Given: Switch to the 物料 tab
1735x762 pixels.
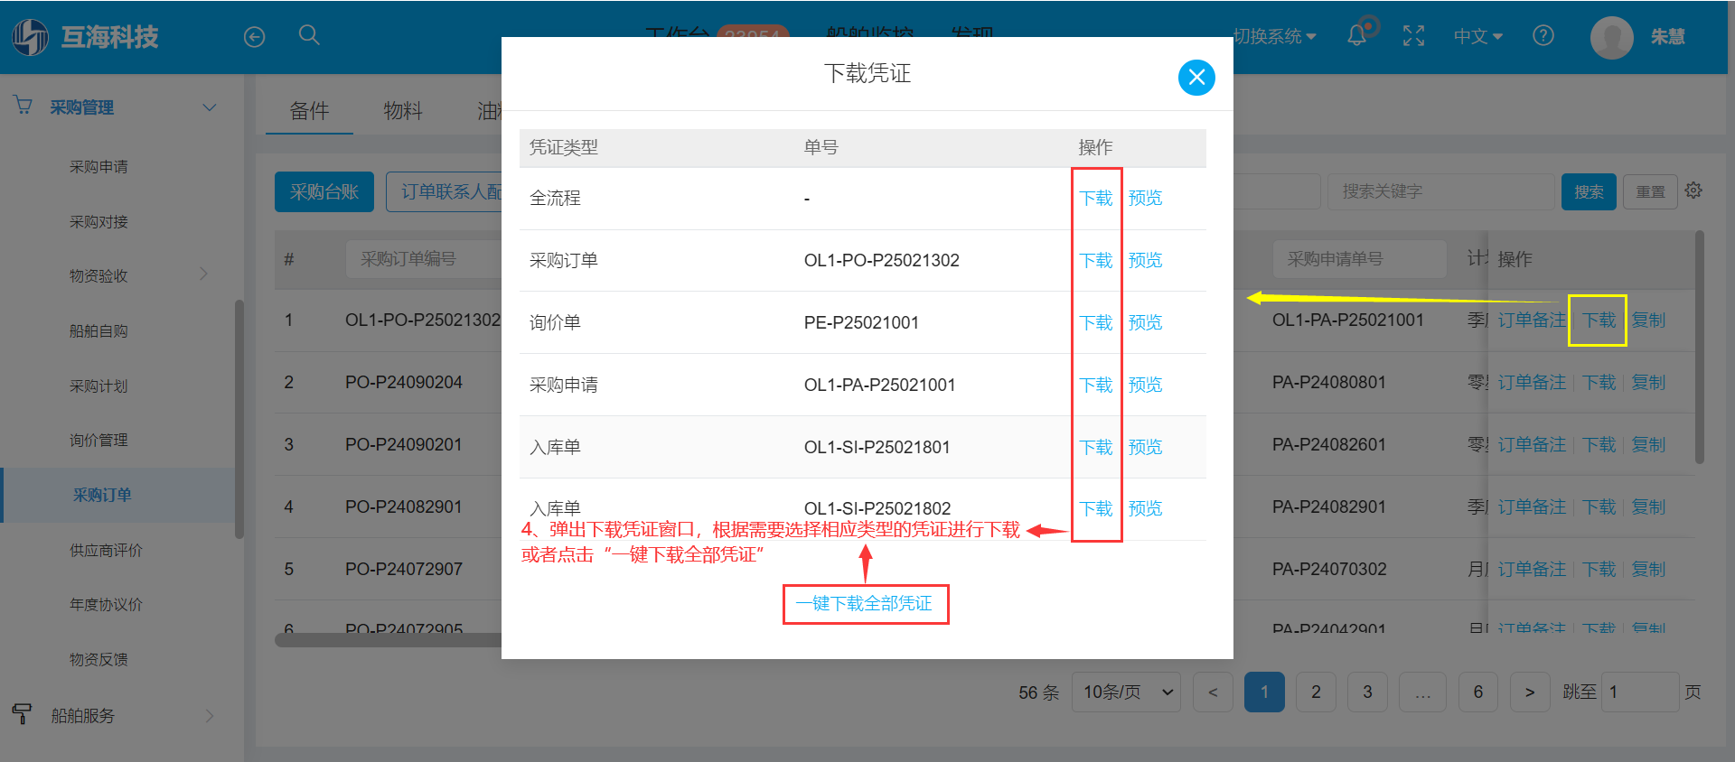Looking at the screenshot, I should pos(403,111).
